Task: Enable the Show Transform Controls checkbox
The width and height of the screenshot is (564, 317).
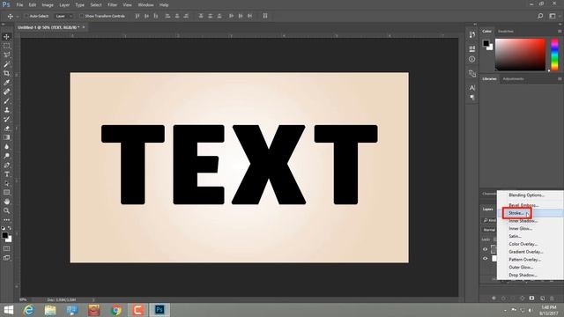Action: [82, 16]
